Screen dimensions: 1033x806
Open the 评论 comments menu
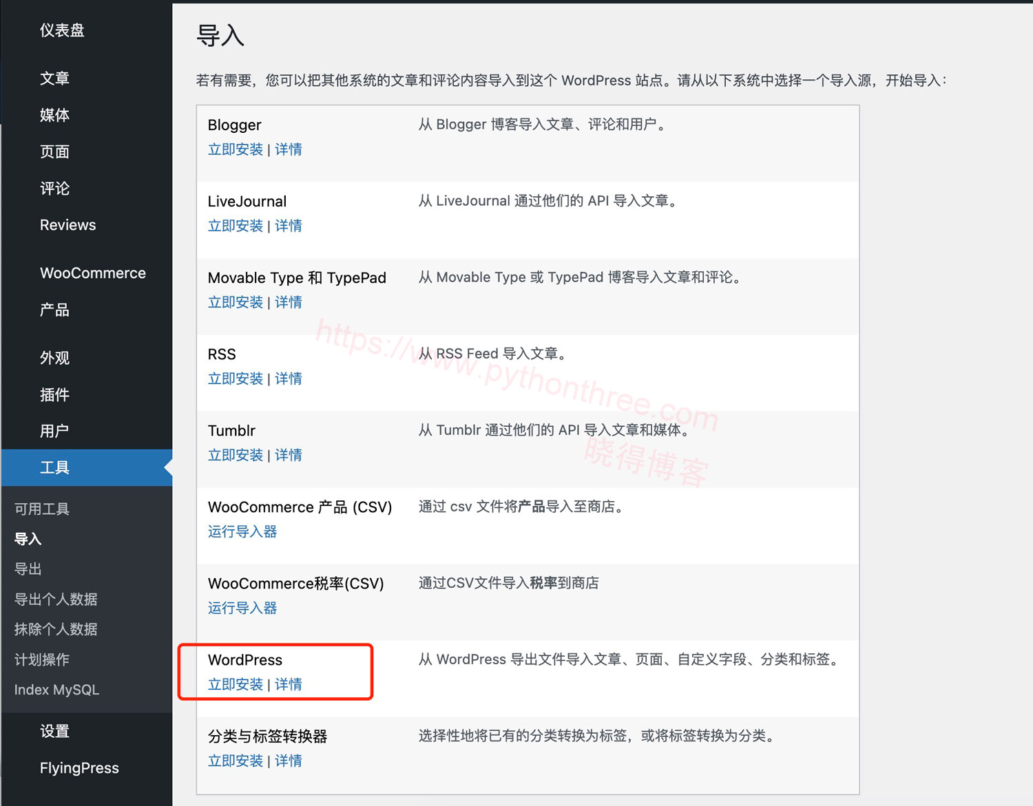(54, 188)
